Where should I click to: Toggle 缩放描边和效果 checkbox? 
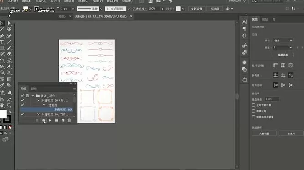pos(253,117)
